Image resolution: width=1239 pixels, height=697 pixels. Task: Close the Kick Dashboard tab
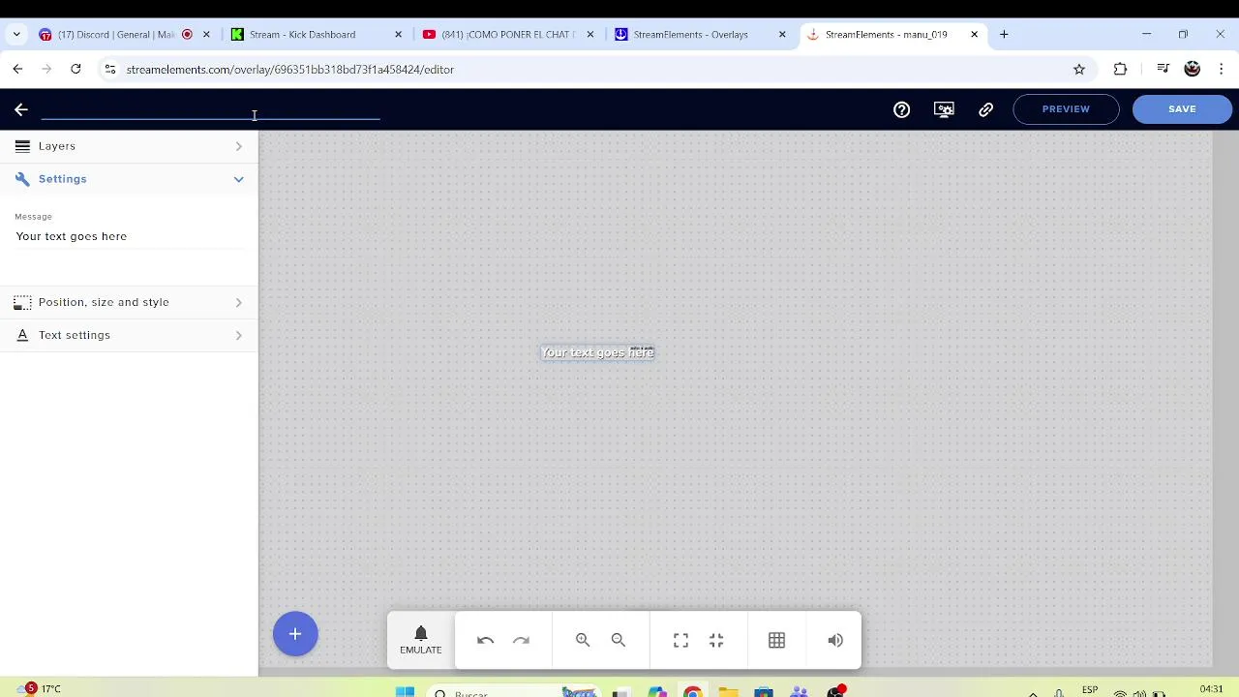click(398, 35)
